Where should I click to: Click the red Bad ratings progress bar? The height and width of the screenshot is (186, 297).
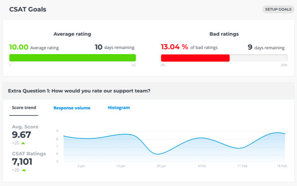195,58
